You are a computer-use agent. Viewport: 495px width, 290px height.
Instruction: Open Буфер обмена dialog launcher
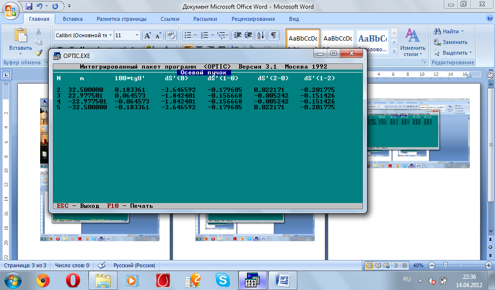click(x=46, y=62)
